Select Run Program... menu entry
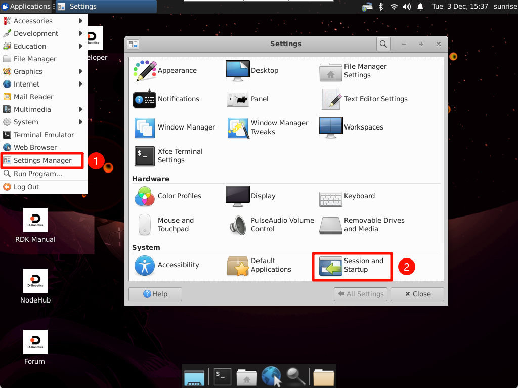 pyautogui.click(x=44, y=174)
